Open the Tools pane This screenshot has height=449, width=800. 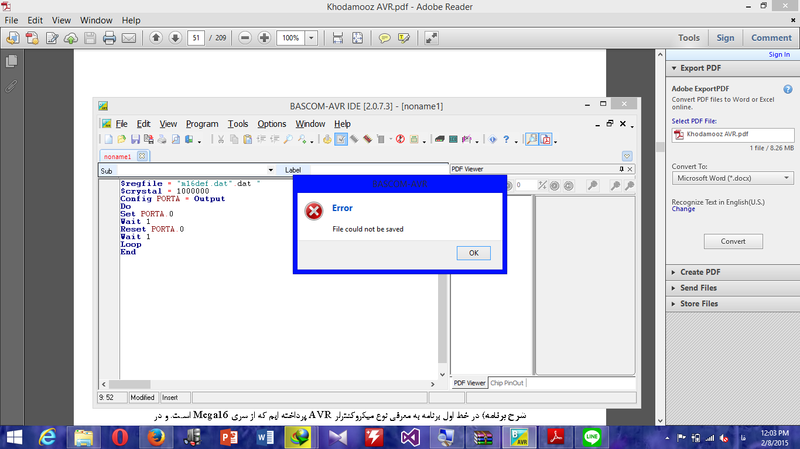coord(689,38)
